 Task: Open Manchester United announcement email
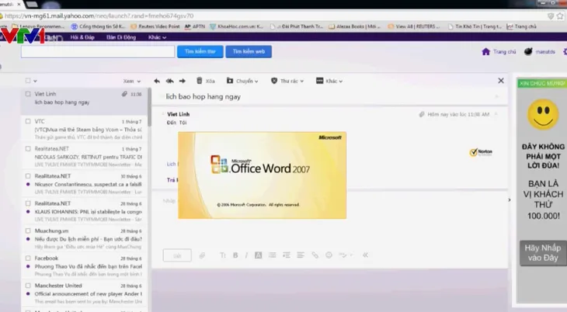(x=84, y=293)
